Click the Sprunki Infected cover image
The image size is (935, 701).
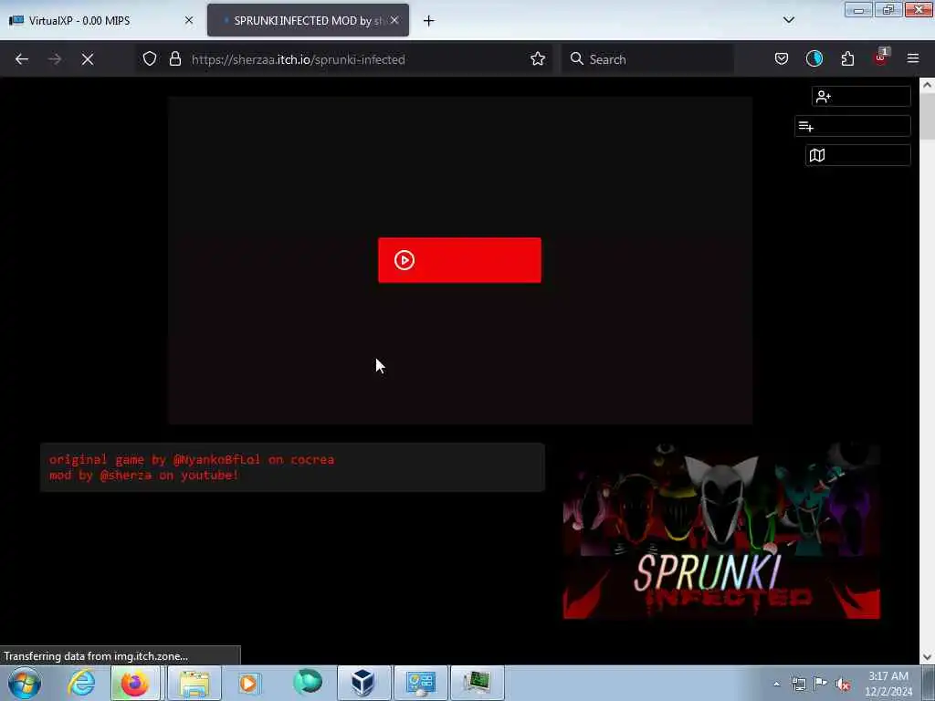click(721, 530)
